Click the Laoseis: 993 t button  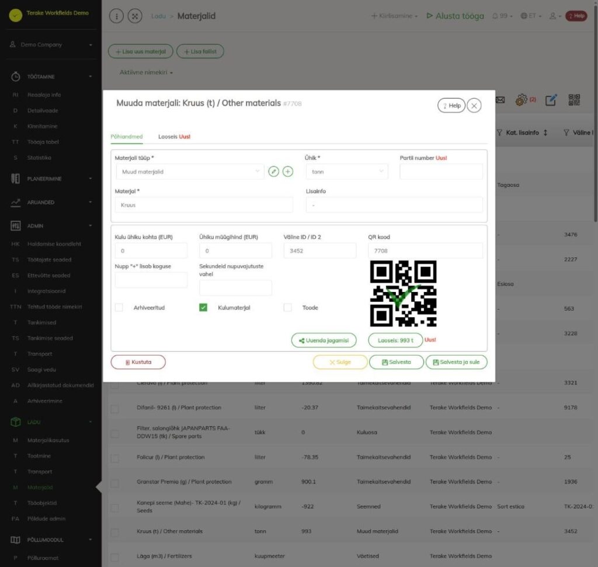click(x=395, y=340)
